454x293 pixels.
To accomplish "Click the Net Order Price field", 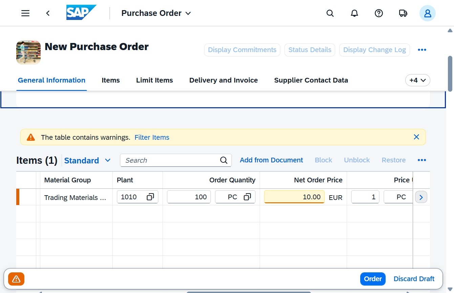I will point(294,197).
